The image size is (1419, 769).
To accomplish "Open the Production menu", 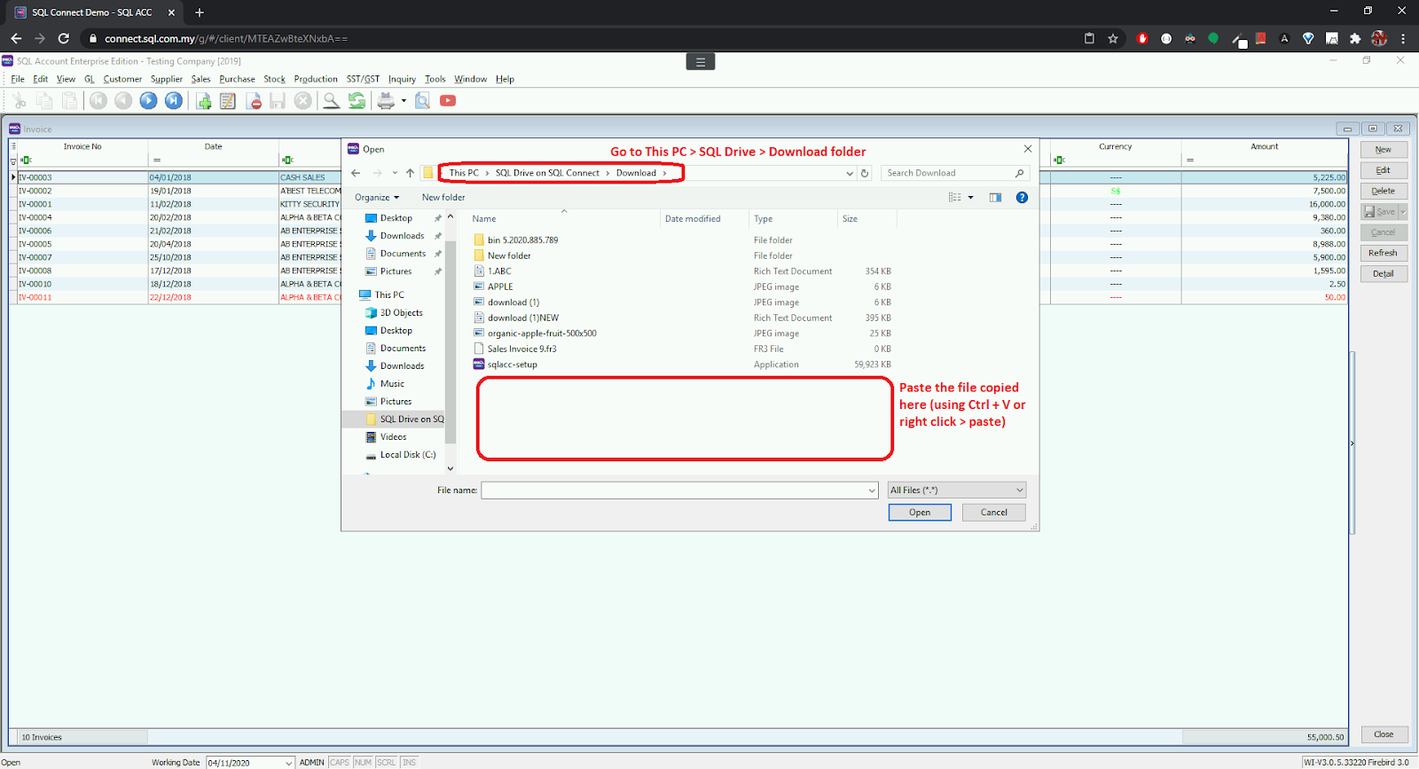I will click(x=316, y=79).
